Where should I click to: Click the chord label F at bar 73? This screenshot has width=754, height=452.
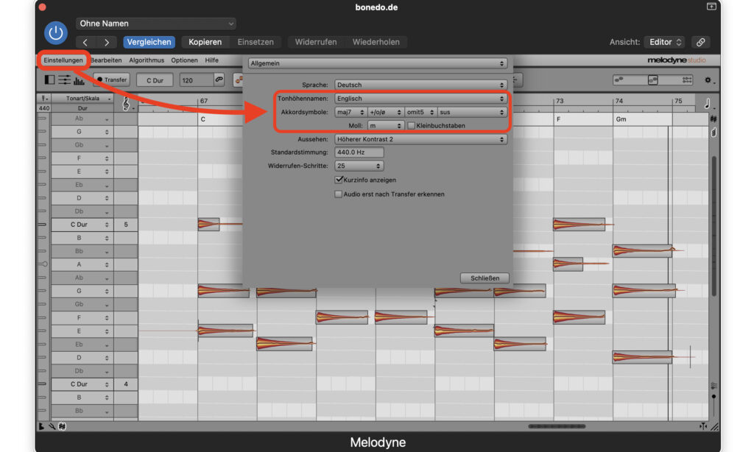pos(558,119)
